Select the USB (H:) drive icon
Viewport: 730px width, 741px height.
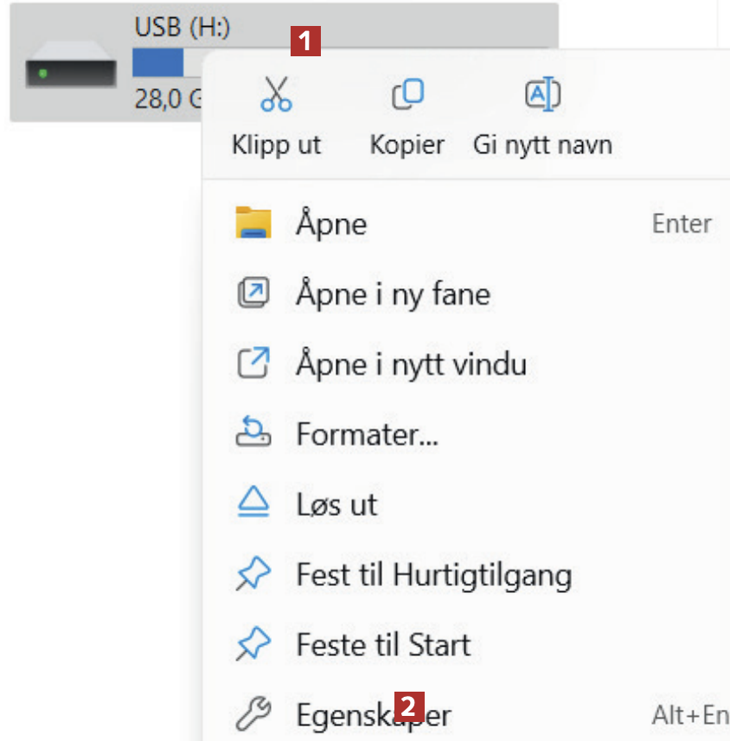pyautogui.click(x=70, y=71)
